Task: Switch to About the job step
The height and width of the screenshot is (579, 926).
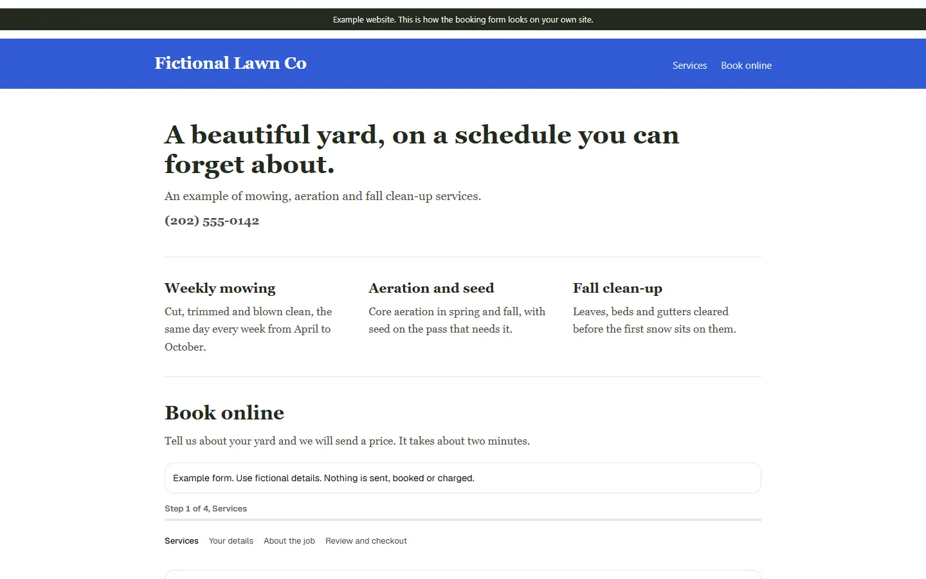Action: 289,541
